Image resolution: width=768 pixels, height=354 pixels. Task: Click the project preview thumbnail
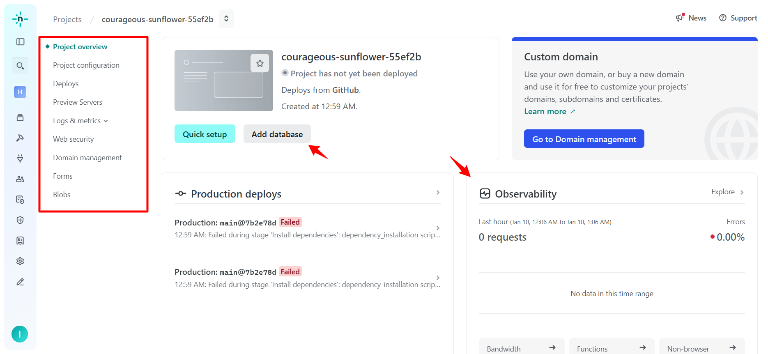click(x=224, y=80)
